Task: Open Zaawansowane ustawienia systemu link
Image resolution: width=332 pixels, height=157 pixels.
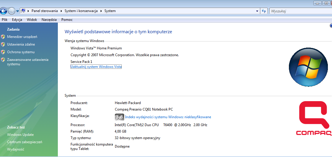Action: (28, 62)
